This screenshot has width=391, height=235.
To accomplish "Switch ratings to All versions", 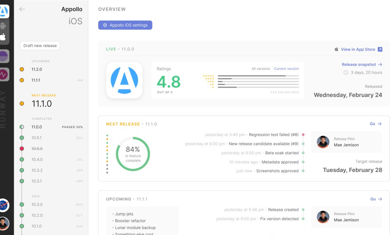I will [x=261, y=69].
